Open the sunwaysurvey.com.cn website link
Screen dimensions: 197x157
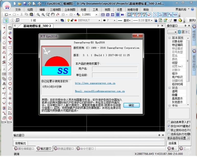click(x=95, y=83)
